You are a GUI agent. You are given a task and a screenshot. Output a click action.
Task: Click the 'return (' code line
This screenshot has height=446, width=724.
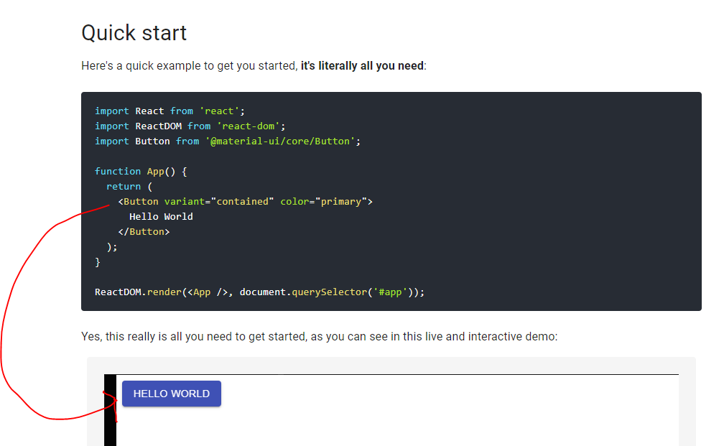coord(129,187)
